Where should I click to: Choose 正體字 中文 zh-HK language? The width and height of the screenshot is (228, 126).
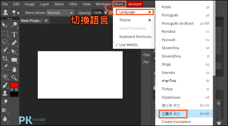click(184, 114)
